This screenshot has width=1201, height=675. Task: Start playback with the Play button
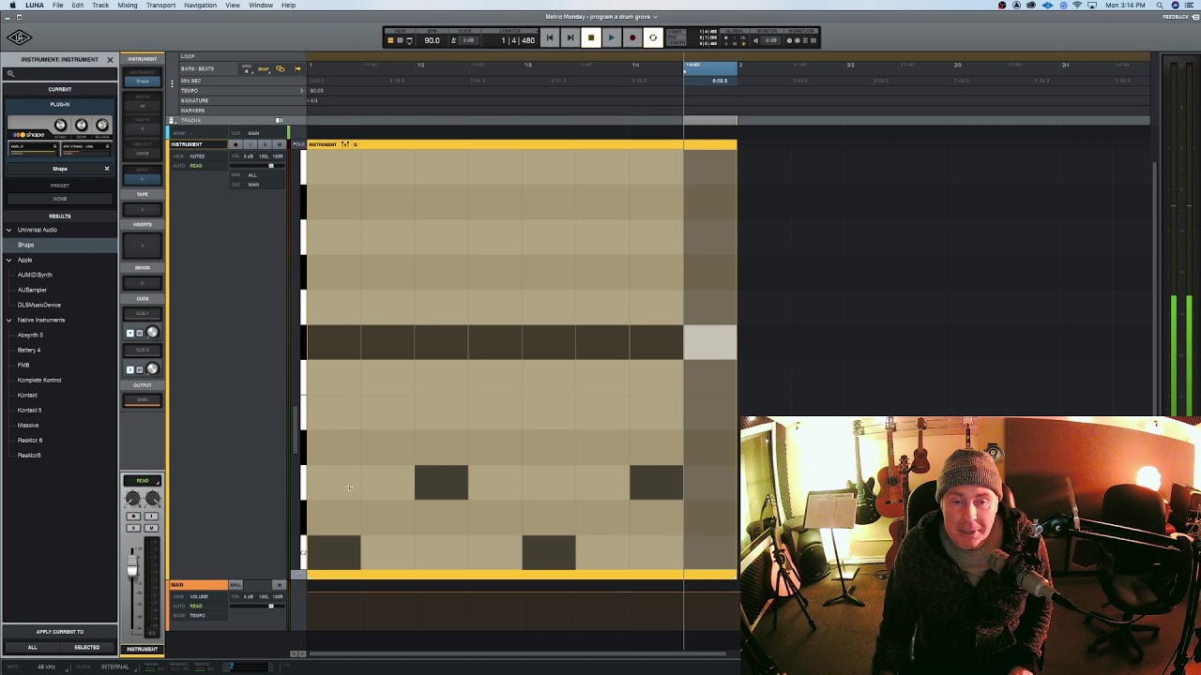tap(612, 38)
